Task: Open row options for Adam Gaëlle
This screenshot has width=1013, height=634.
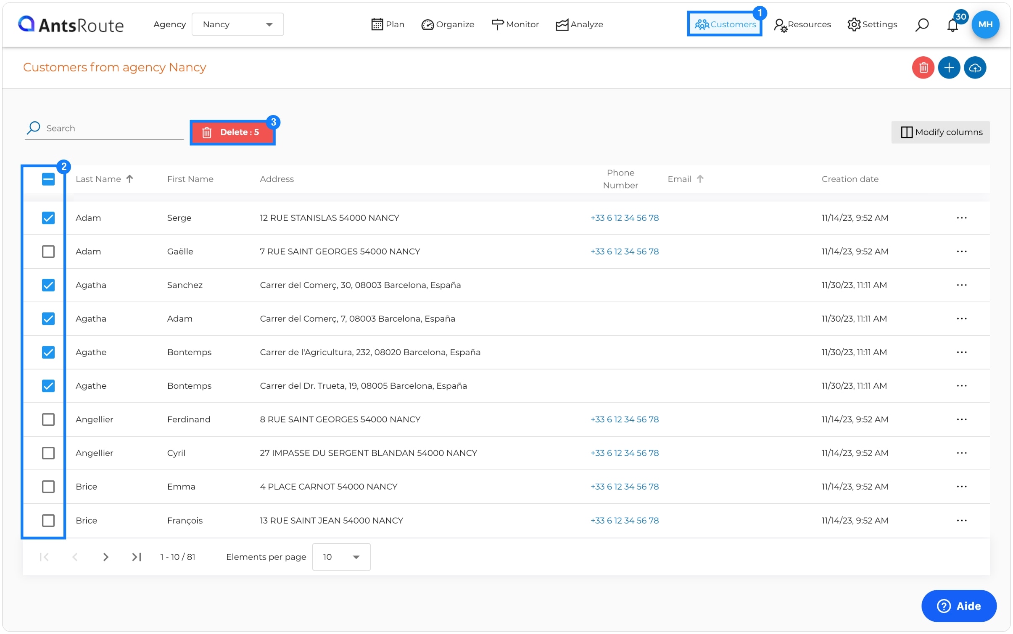Action: coord(961,252)
